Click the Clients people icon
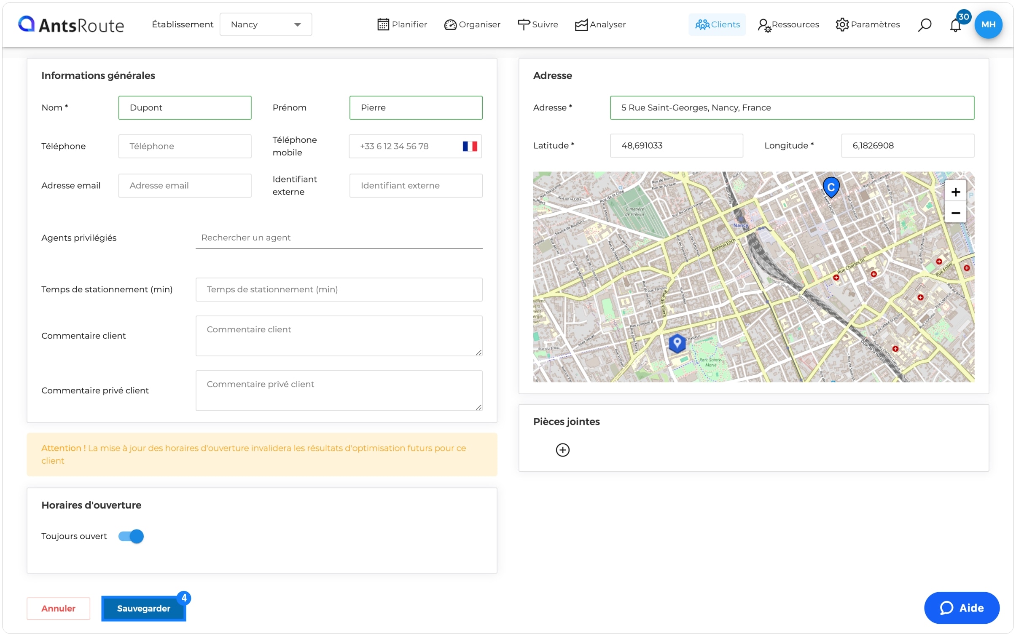The image size is (1016, 636). coord(702,25)
